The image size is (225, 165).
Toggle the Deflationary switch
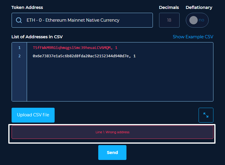pyautogui.click(x=197, y=20)
